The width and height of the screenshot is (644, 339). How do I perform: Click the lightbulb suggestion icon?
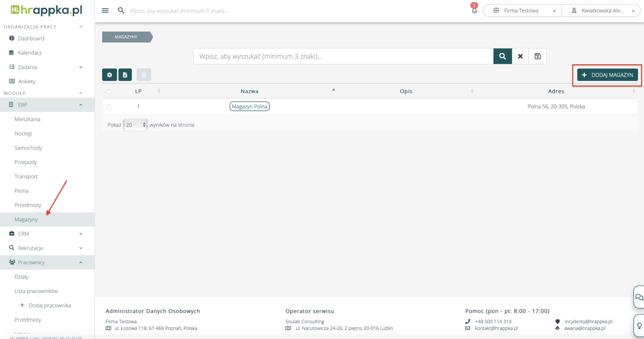tap(639, 326)
